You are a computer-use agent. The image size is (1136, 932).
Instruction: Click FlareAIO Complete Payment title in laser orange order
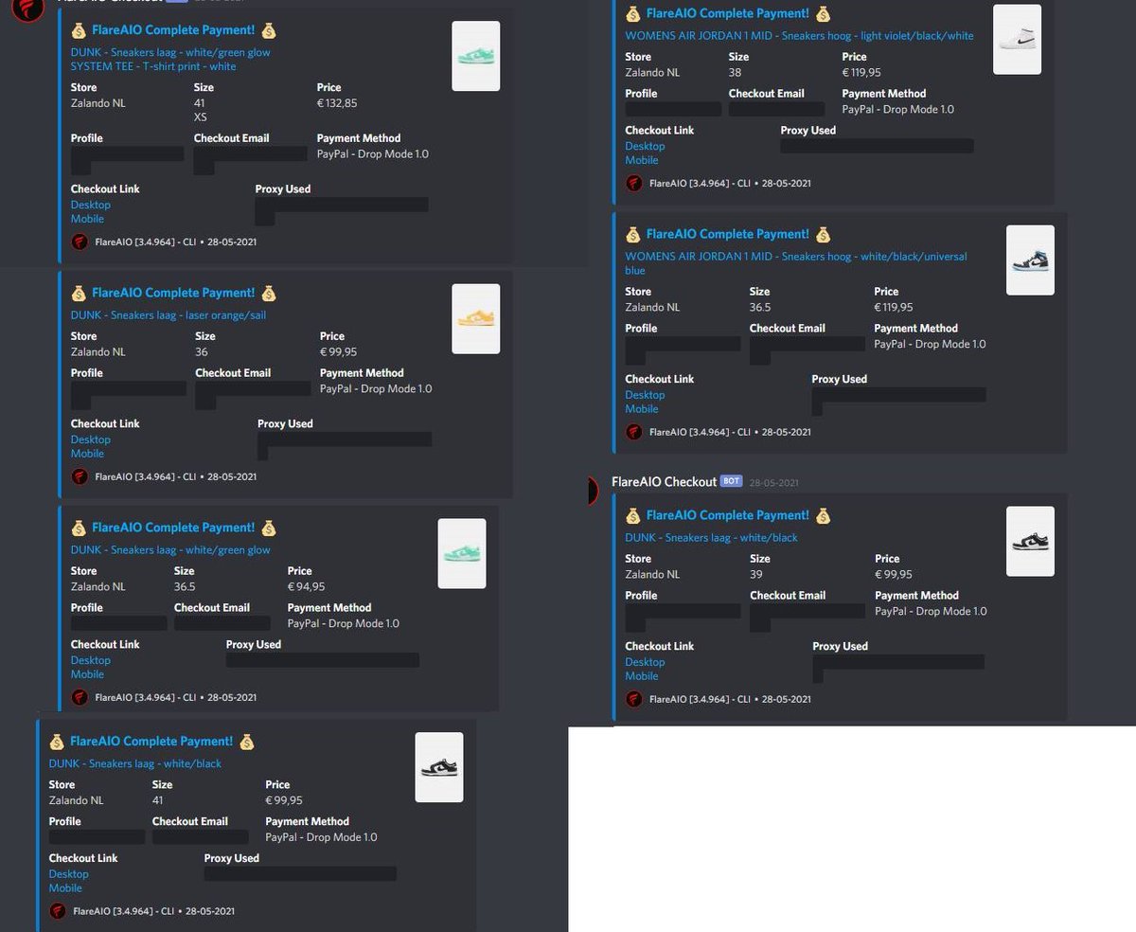pos(173,293)
